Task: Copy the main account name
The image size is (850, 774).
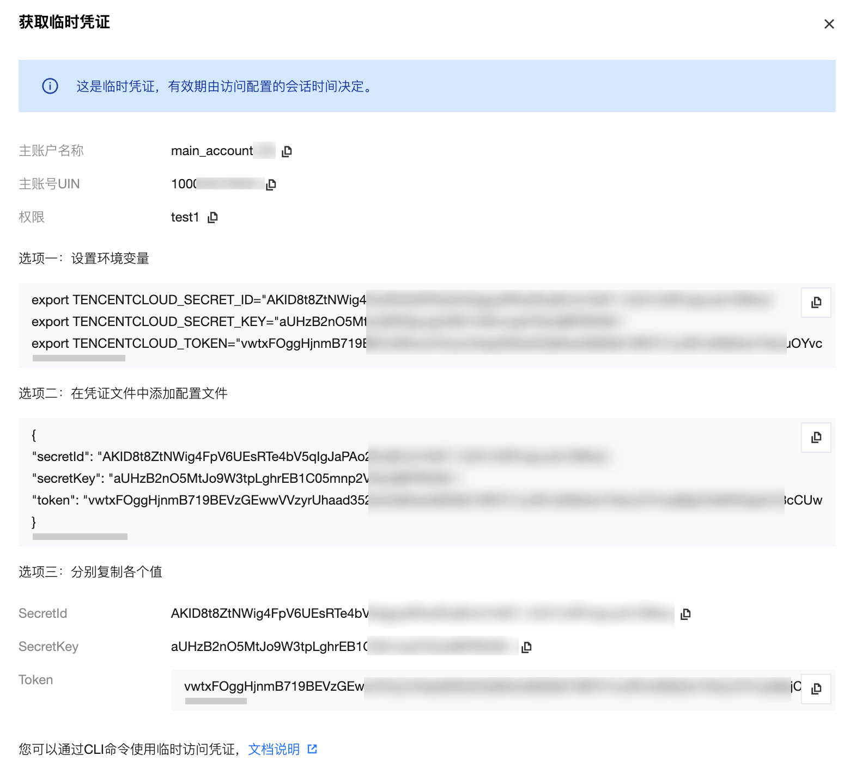Action: (x=287, y=151)
